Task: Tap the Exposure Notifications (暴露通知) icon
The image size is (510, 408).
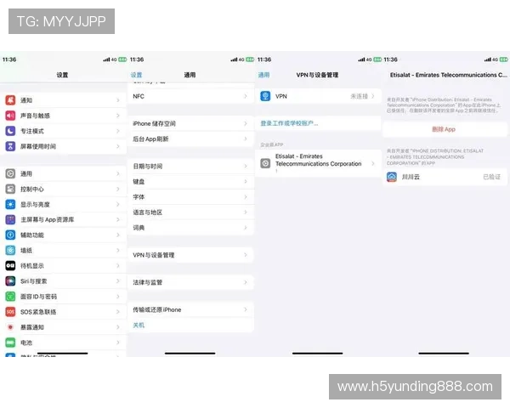Action: [x=10, y=327]
